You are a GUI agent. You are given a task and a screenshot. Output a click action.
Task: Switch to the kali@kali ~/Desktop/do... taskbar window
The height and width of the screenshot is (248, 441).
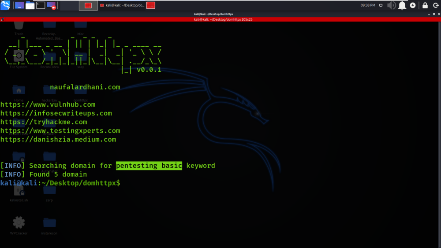[x=122, y=5]
